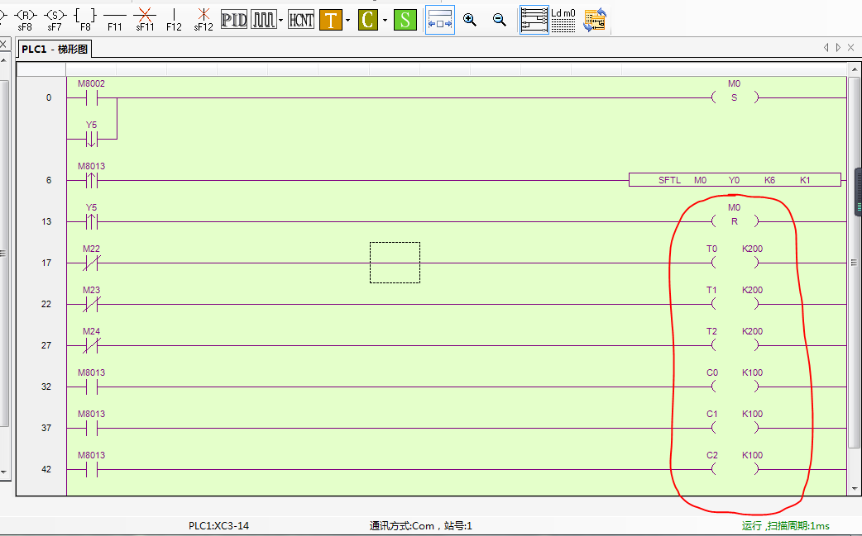Insert a counter with the C icon
The width and height of the screenshot is (862, 536).
click(x=368, y=20)
